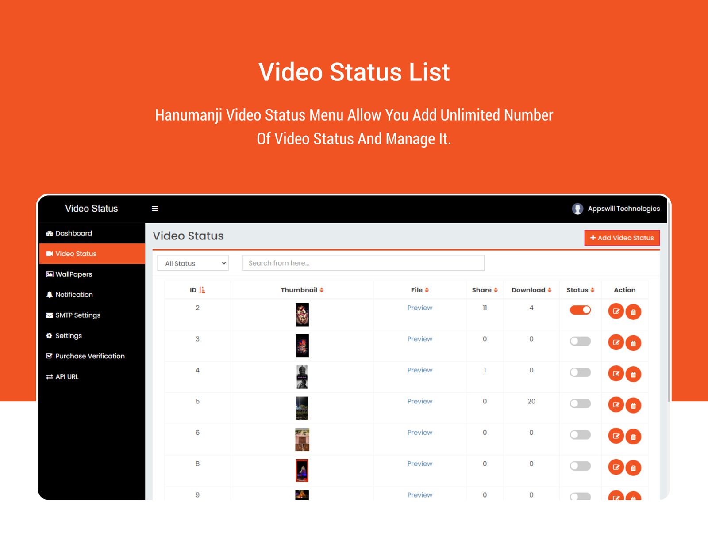
Task: Click the delete trash icon for video ID 3
Action: coord(633,343)
